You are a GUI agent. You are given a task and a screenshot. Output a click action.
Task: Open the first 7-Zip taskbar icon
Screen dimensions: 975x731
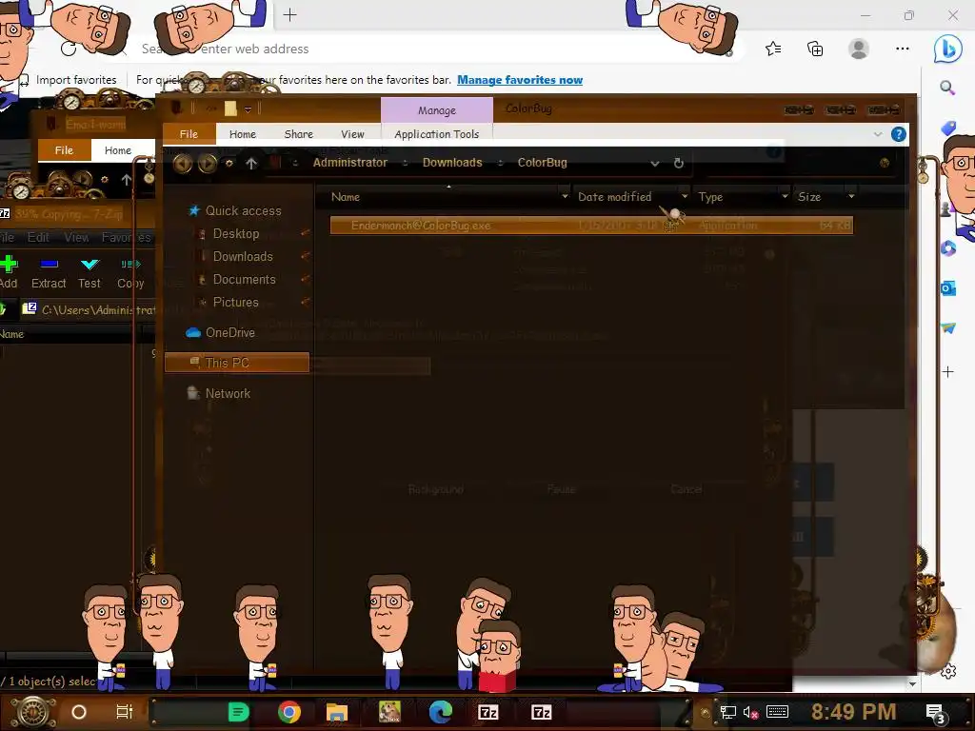point(488,712)
